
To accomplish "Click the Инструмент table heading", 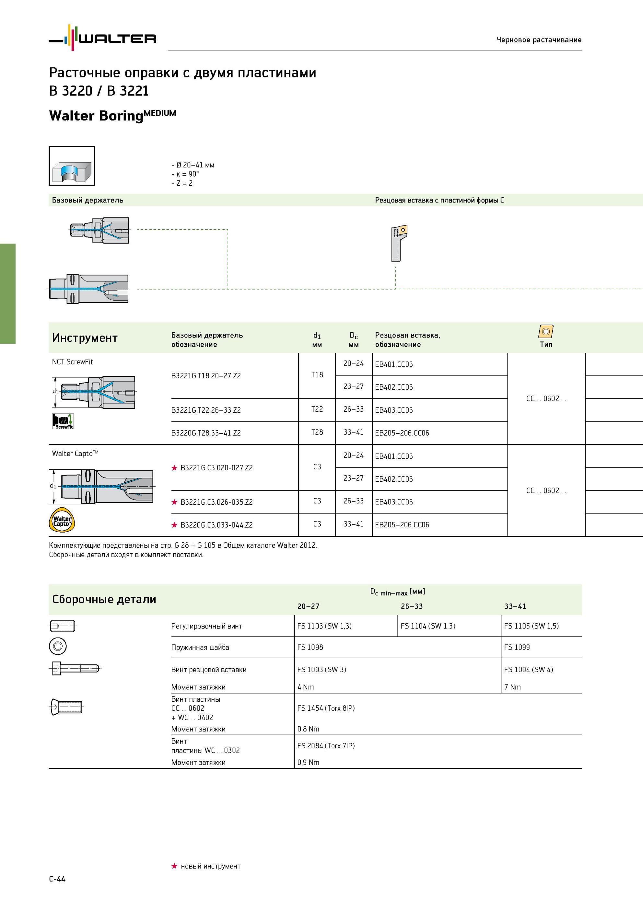I will click(x=85, y=338).
